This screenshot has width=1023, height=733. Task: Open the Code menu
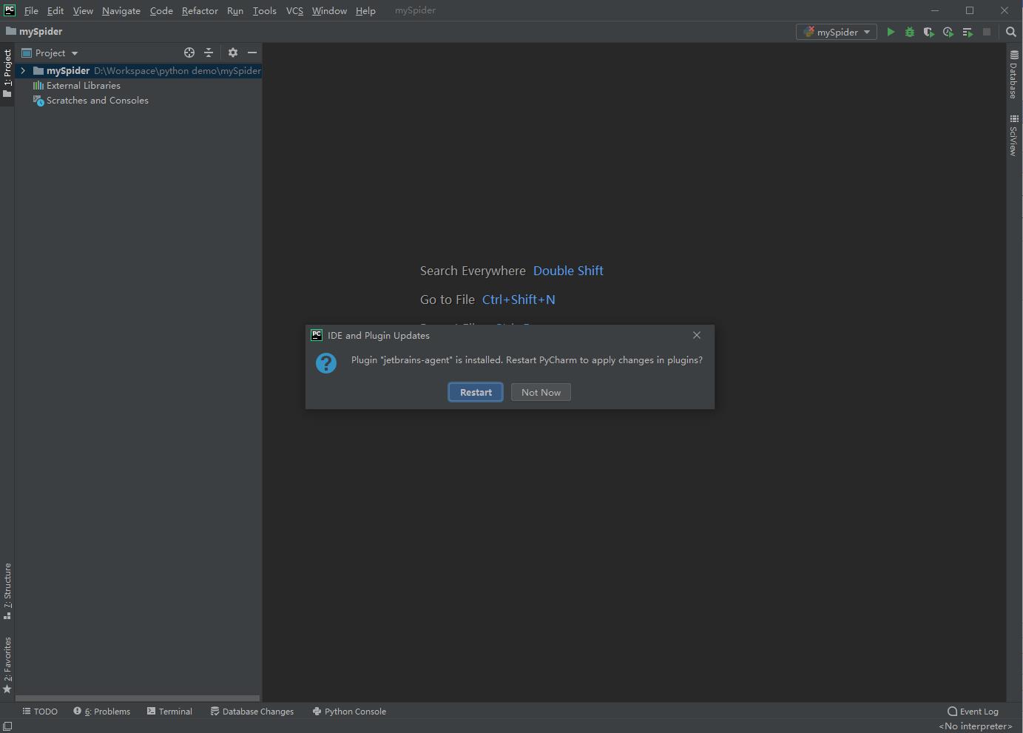[x=161, y=10]
